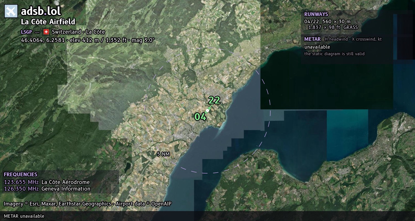Screen dimensions: 415x221
Task: Click the METAR panel heading
Action: click(312, 39)
